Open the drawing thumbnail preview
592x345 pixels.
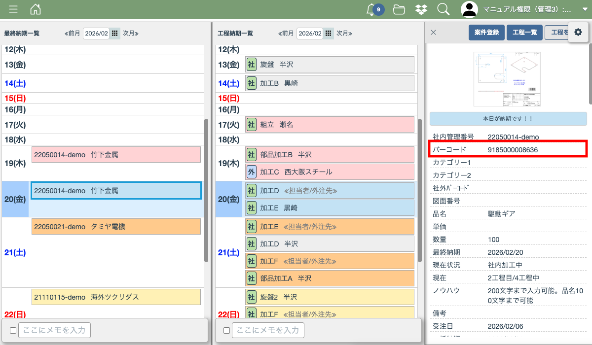pyautogui.click(x=508, y=79)
